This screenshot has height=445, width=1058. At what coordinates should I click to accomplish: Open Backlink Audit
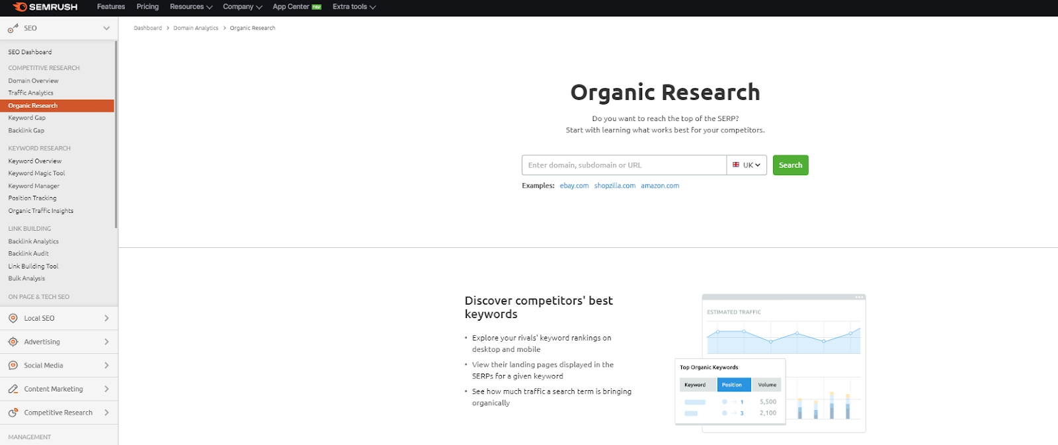tap(28, 254)
